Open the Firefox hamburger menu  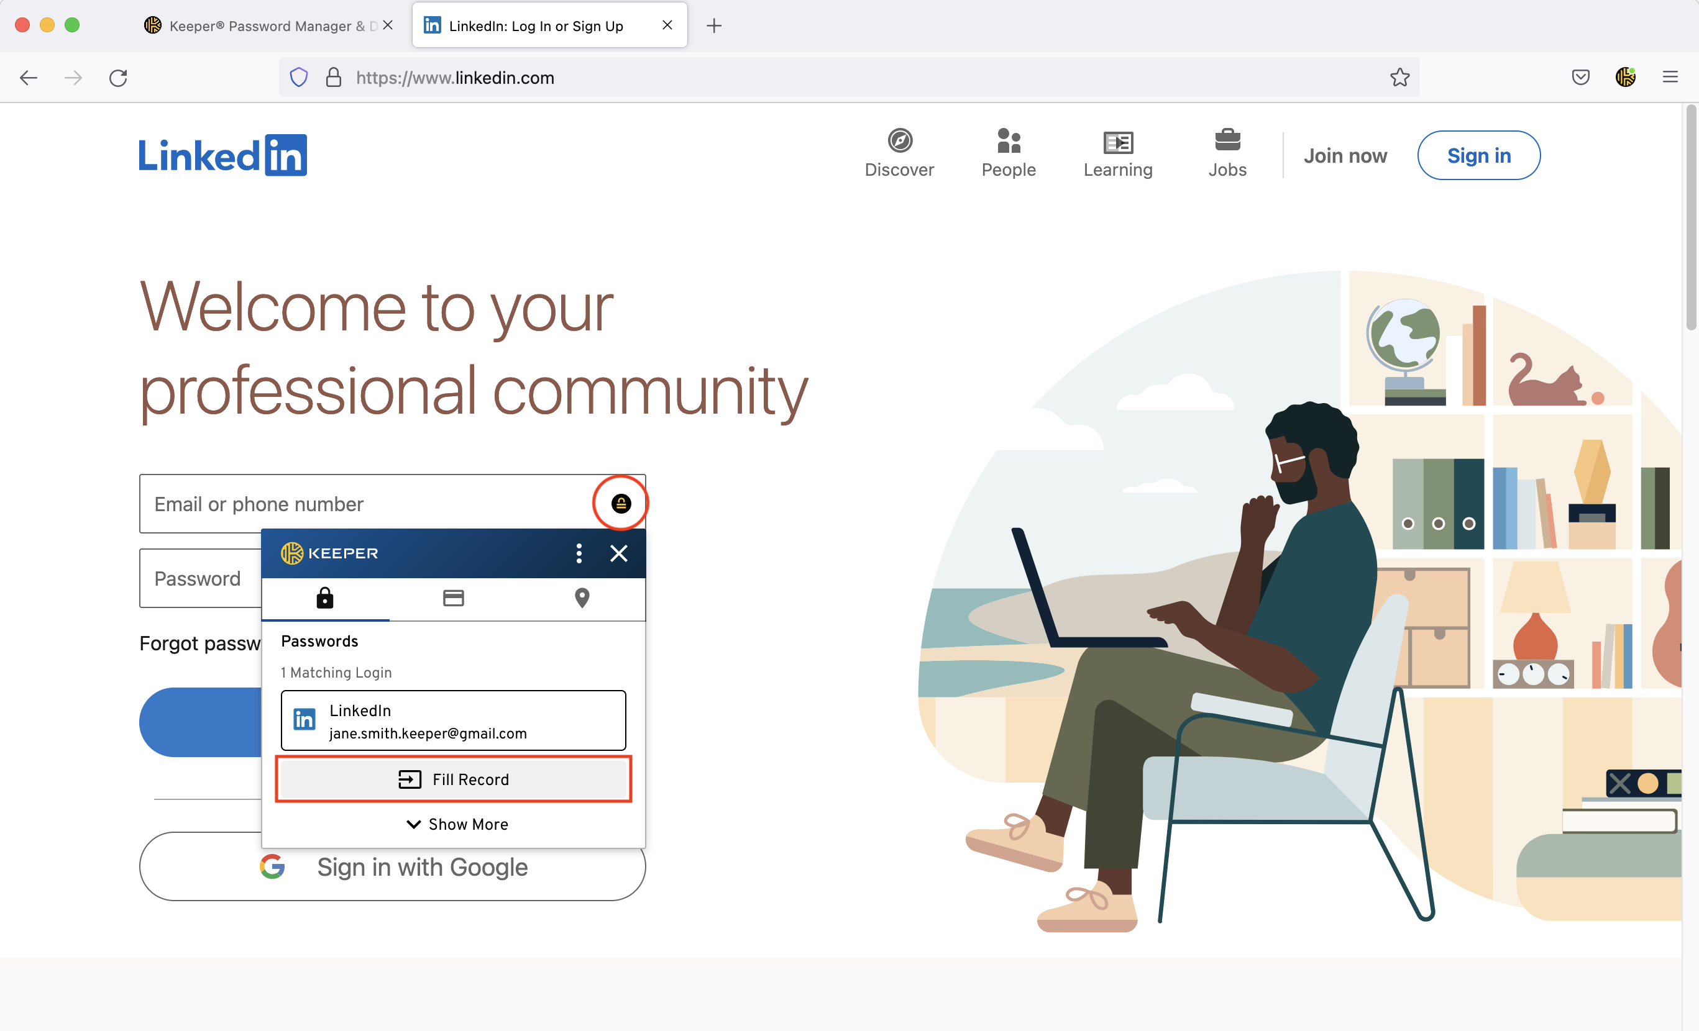(x=1670, y=77)
